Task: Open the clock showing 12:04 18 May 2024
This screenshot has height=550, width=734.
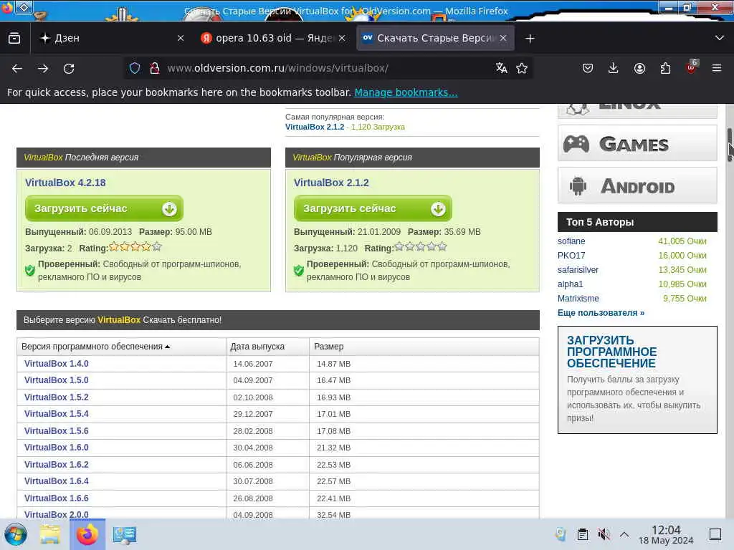Action: [666, 534]
